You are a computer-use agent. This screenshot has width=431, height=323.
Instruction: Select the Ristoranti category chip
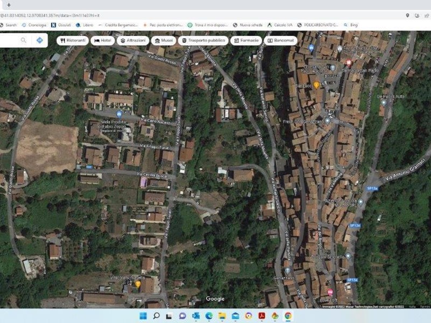tap(72, 40)
